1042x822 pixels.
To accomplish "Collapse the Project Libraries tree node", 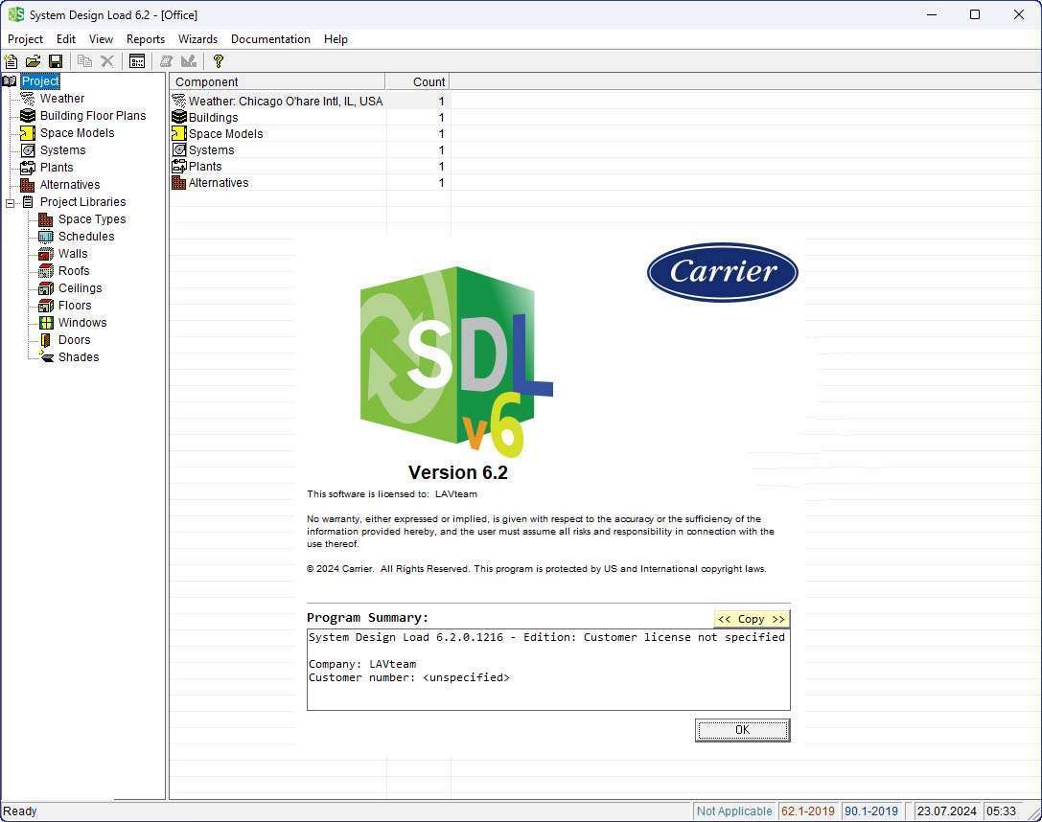I will pyautogui.click(x=11, y=202).
